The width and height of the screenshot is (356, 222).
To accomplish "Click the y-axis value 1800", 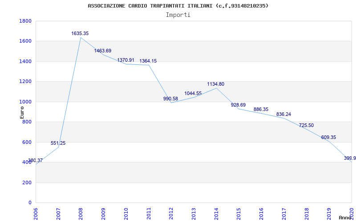I will (25, 21).
